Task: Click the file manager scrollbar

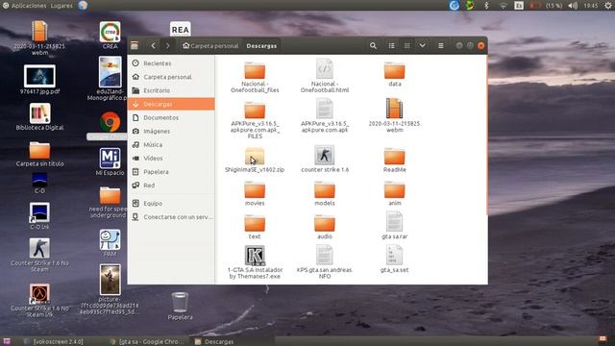Action: (487, 136)
